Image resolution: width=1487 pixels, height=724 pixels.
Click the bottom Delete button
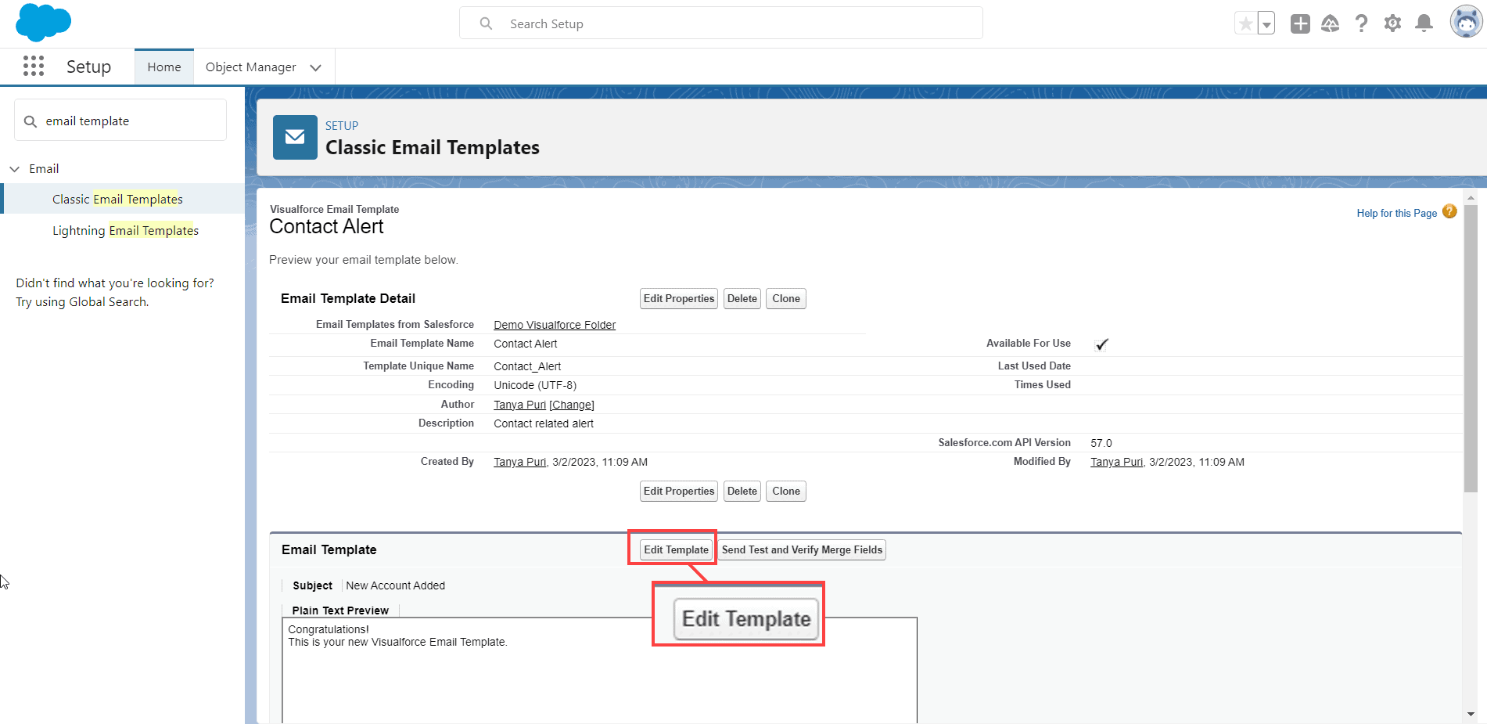742,491
